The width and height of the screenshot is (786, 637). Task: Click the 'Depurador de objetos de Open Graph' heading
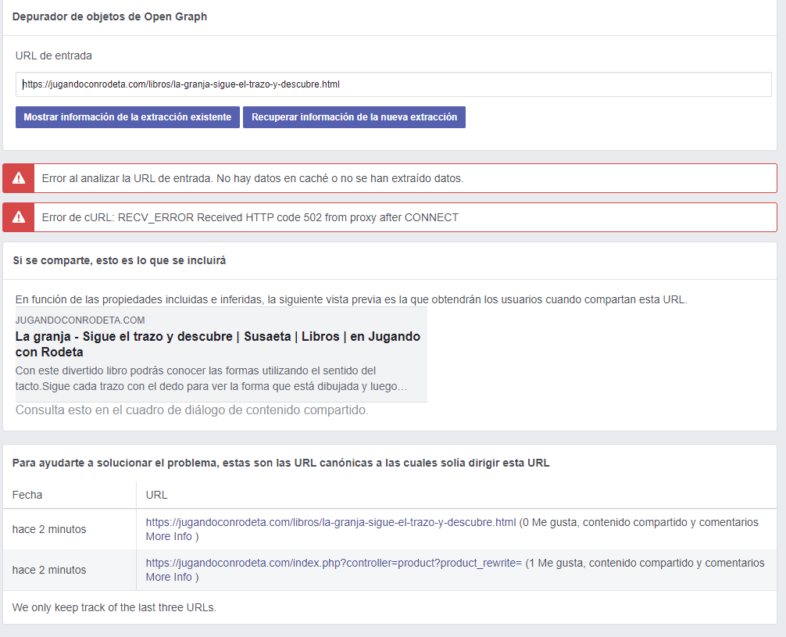click(109, 16)
